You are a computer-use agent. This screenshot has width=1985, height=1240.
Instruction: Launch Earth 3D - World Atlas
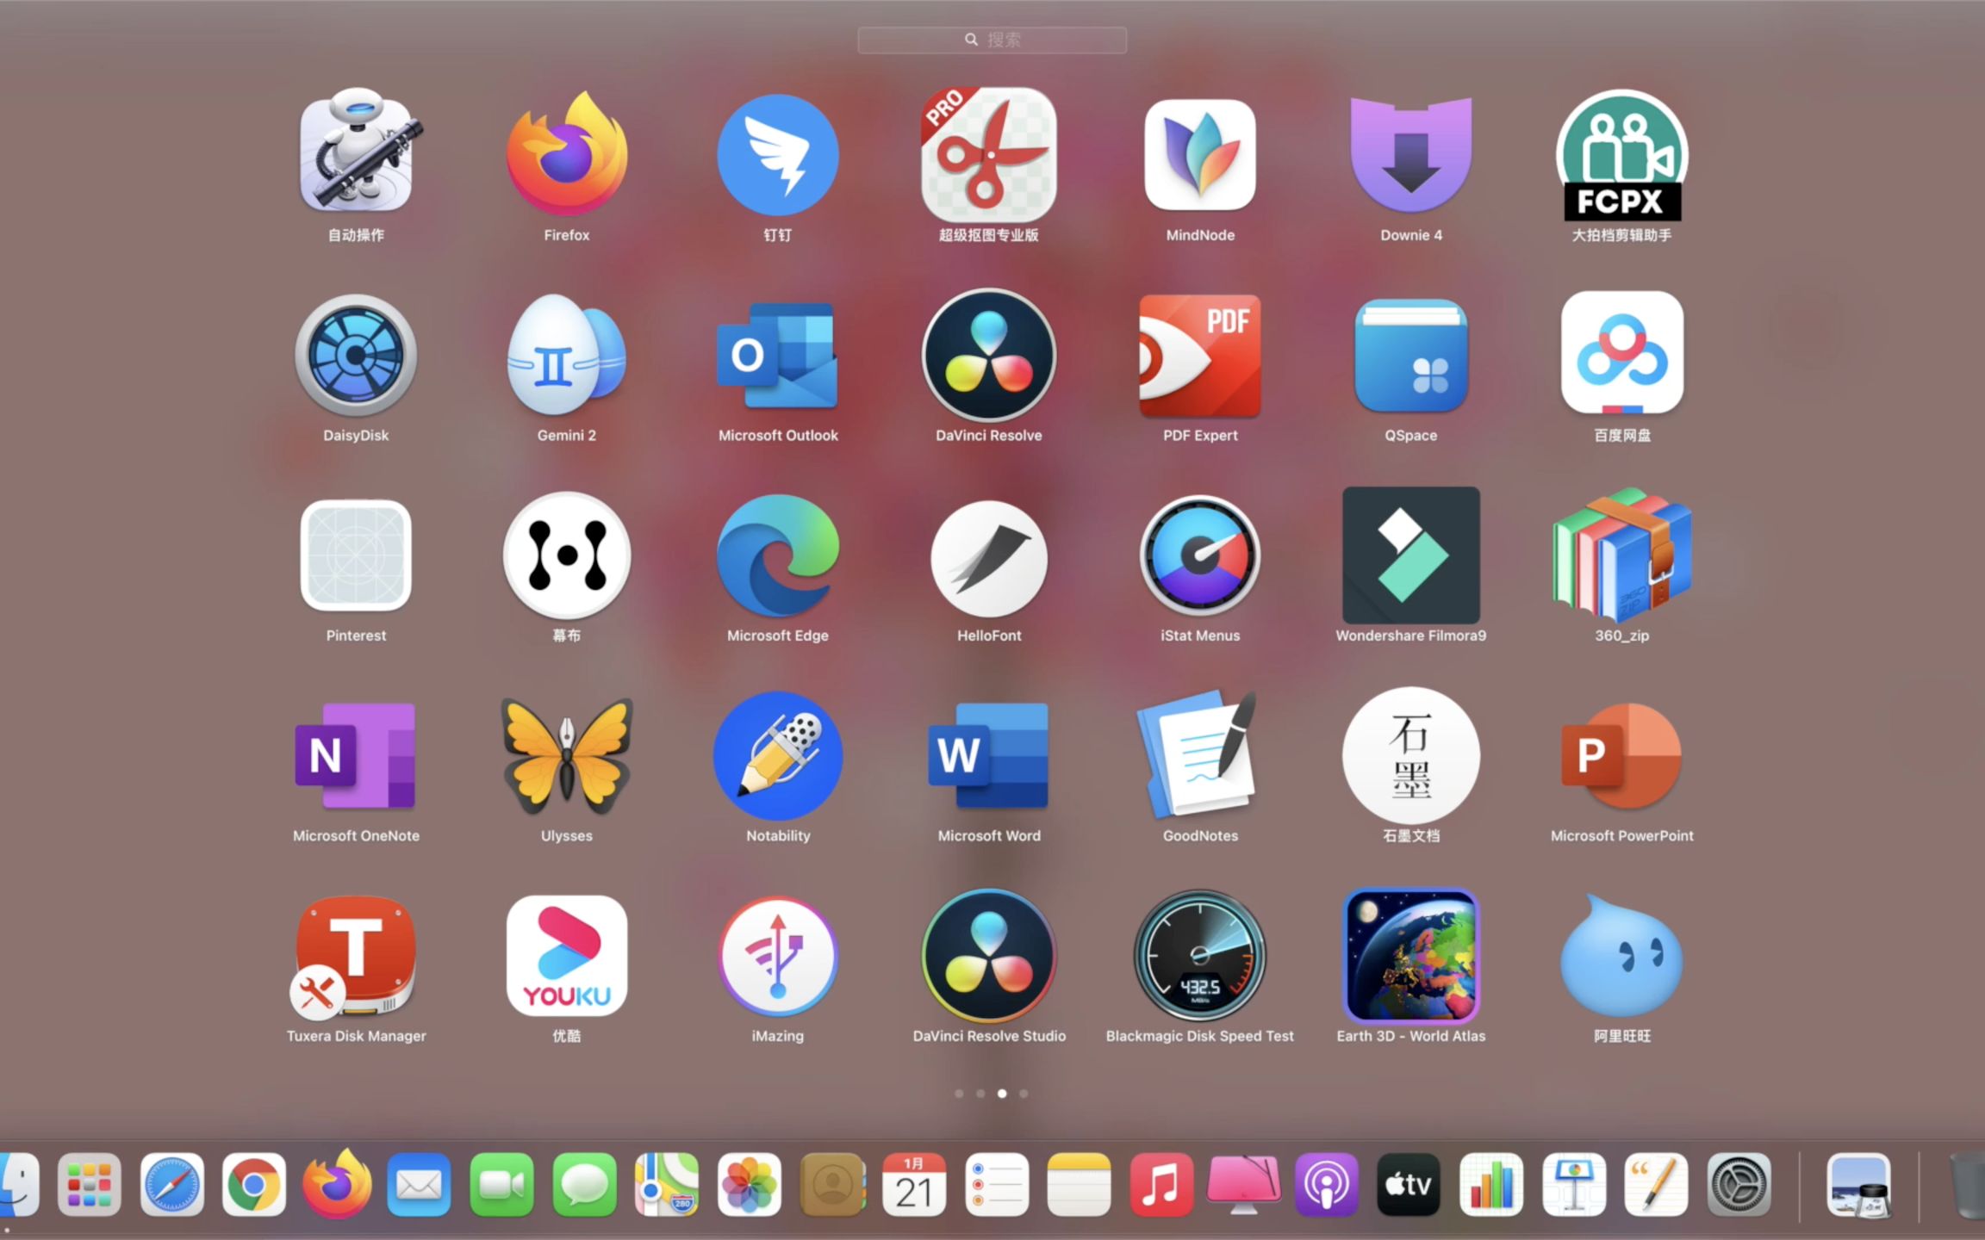(x=1411, y=956)
